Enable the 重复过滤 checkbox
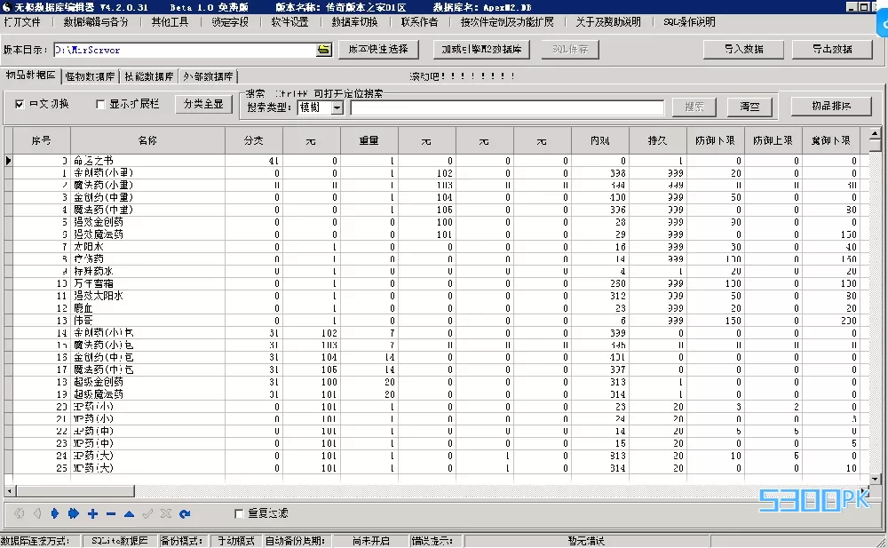 coord(239,513)
